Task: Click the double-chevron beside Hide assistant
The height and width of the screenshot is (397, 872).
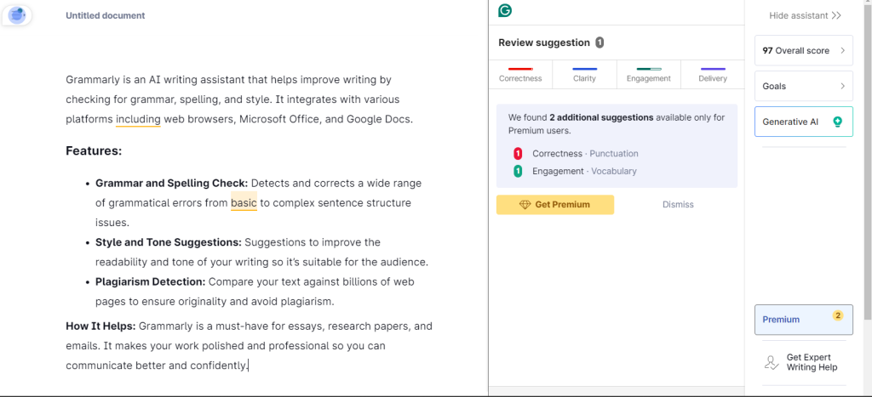Action: pos(836,15)
